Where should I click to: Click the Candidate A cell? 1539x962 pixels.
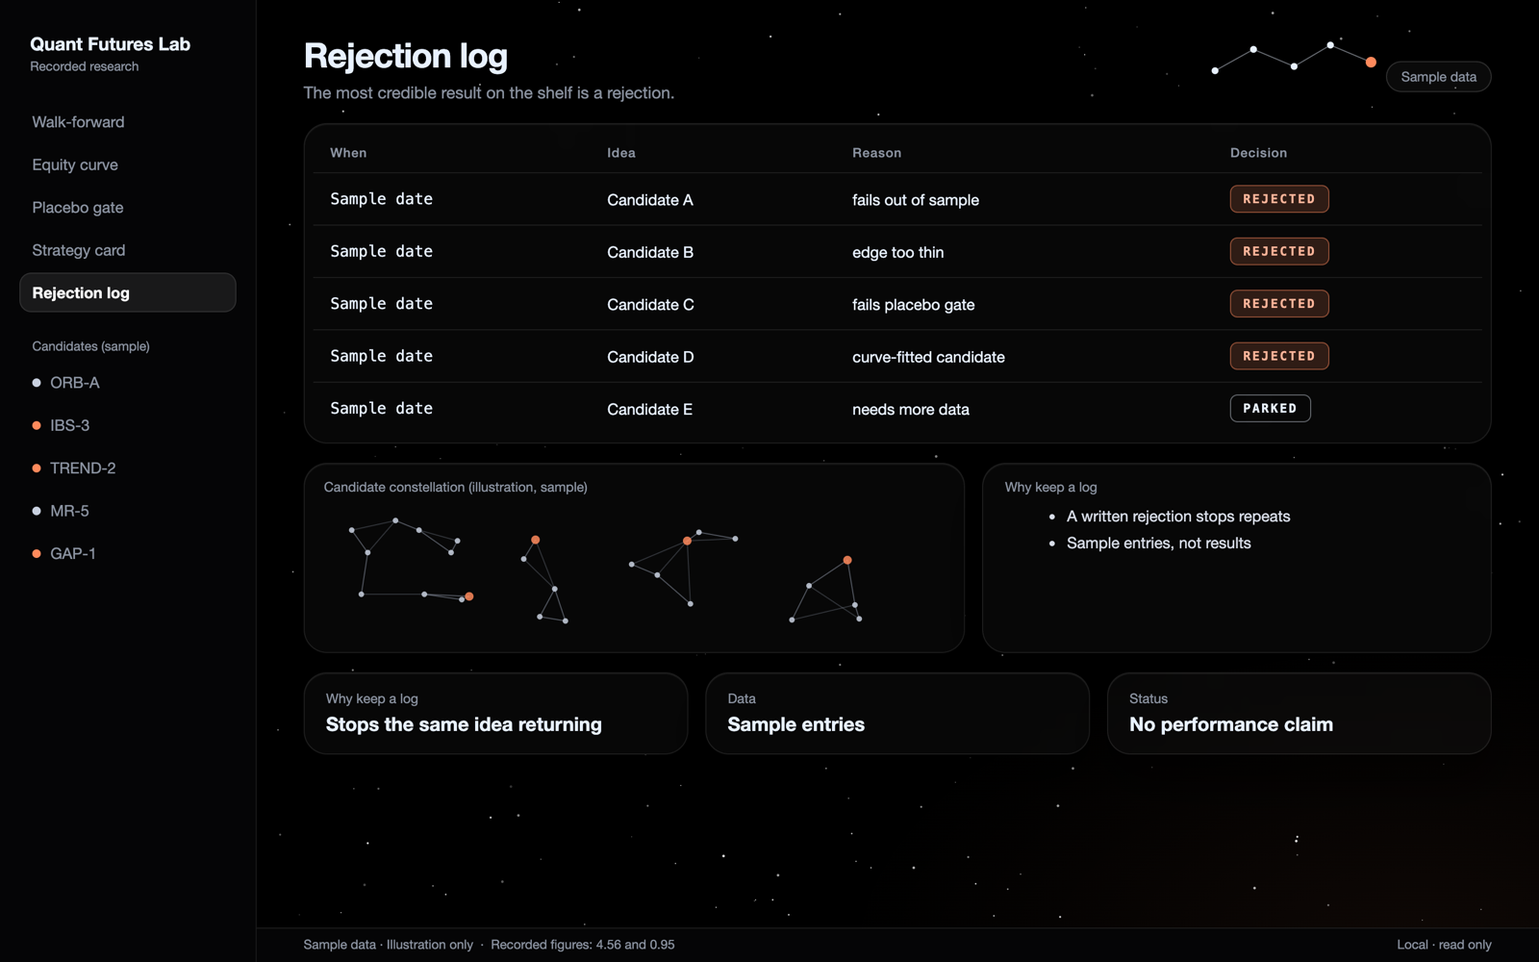pos(650,200)
